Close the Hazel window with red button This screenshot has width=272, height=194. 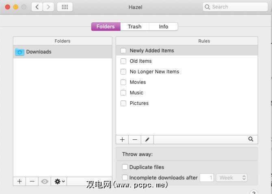(x=8, y=7)
